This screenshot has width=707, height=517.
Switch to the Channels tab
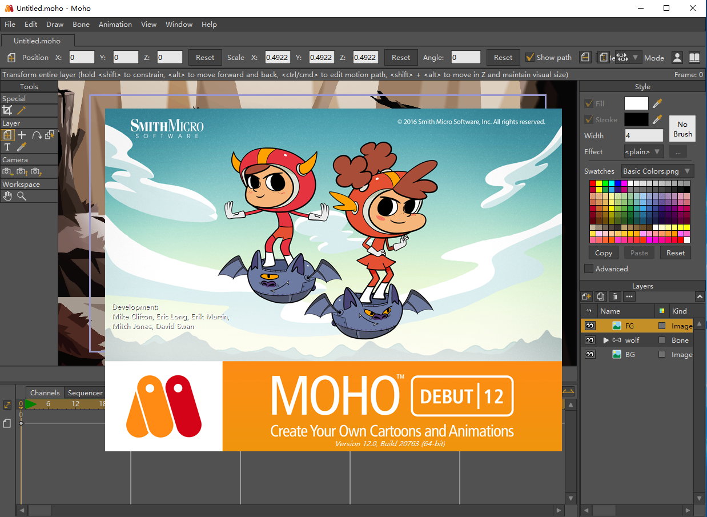click(x=45, y=392)
